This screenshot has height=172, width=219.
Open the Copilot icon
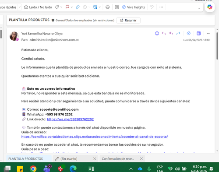pos(210,7)
